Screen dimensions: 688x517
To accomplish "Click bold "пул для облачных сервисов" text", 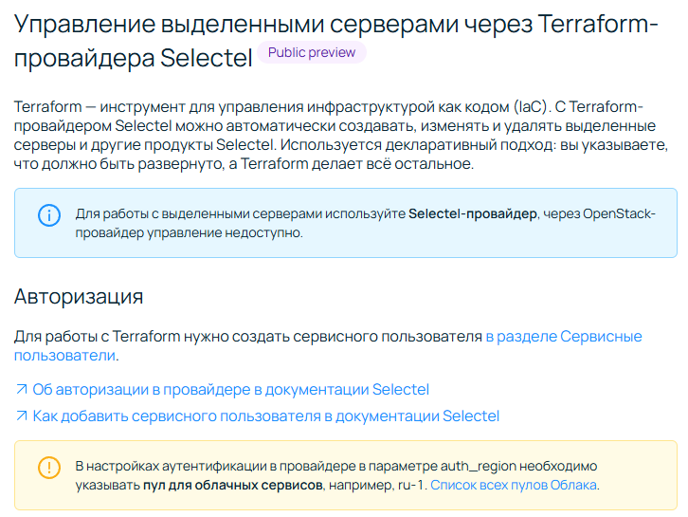I will tap(232, 485).
